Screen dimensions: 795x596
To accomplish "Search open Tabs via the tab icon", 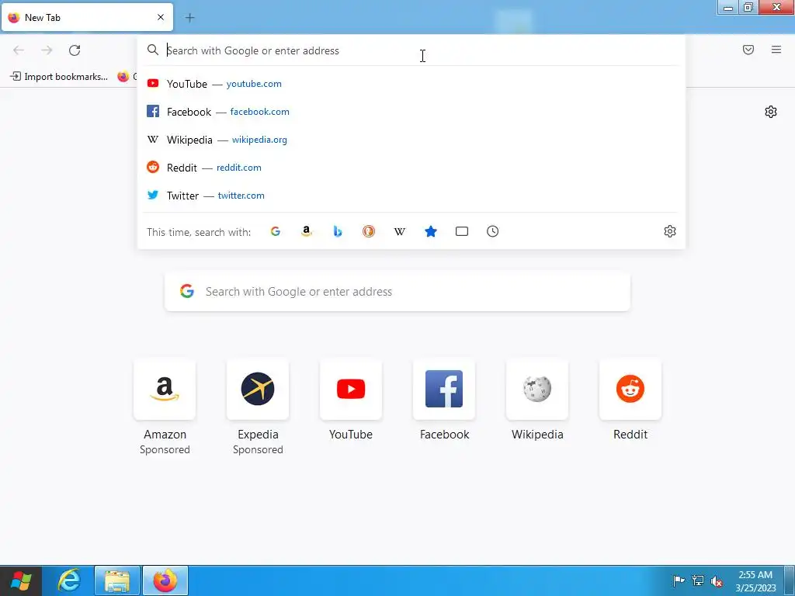I will 462,231.
